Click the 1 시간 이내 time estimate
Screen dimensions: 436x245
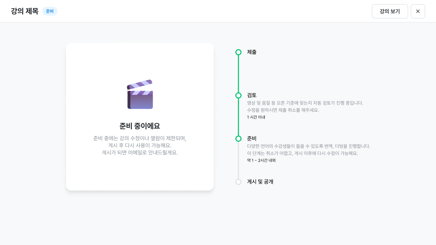pos(256,117)
